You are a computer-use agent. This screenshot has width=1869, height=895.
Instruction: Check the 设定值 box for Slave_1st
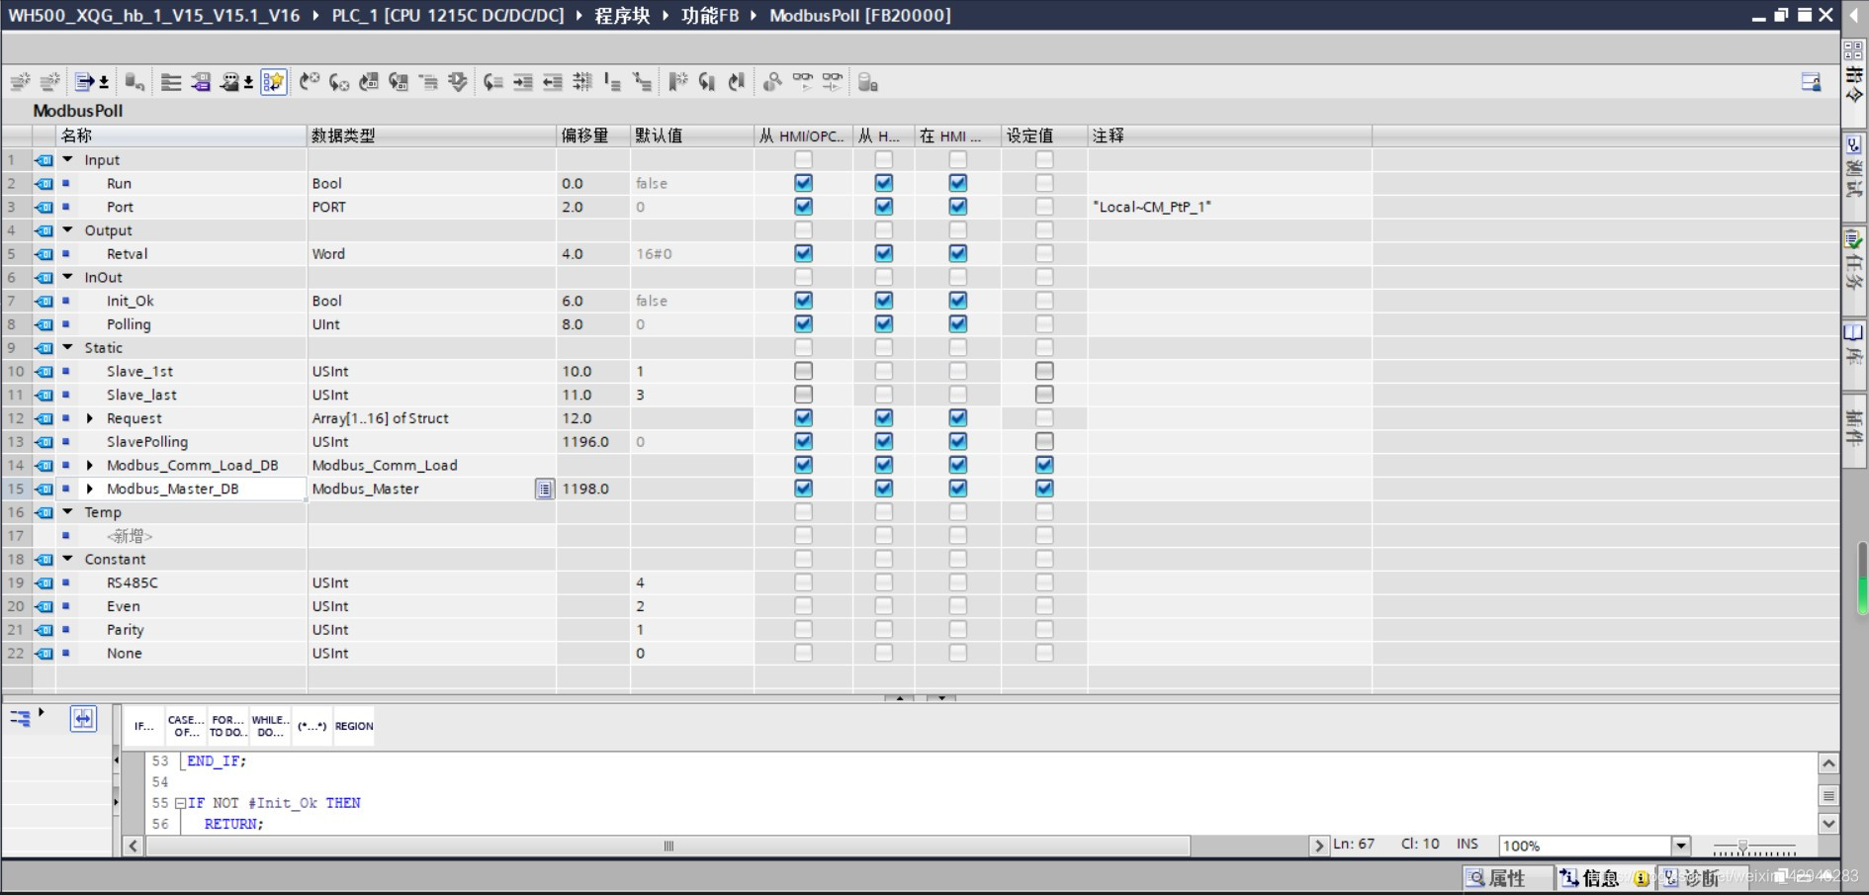[x=1044, y=371]
